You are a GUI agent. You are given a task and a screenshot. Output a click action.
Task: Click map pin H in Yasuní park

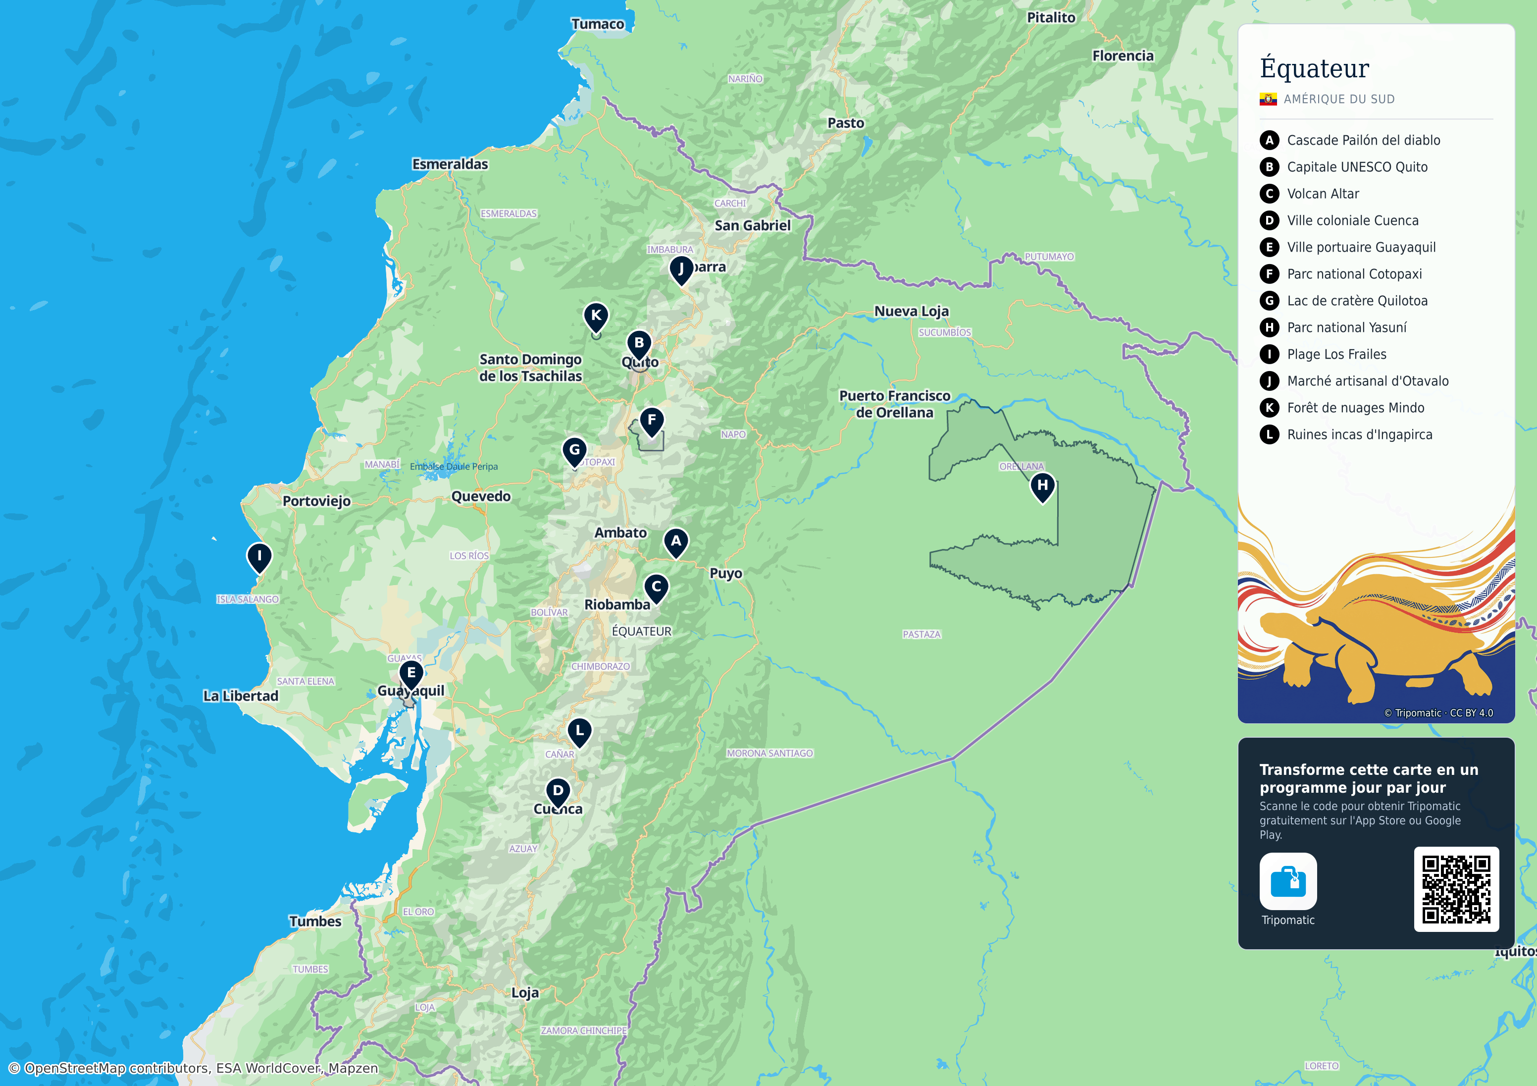[x=1042, y=488]
